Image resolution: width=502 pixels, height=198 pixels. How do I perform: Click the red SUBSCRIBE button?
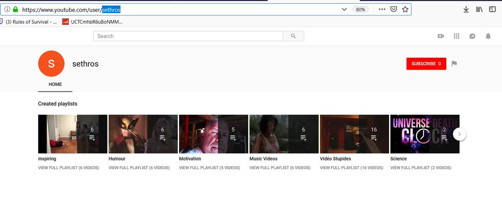426,64
